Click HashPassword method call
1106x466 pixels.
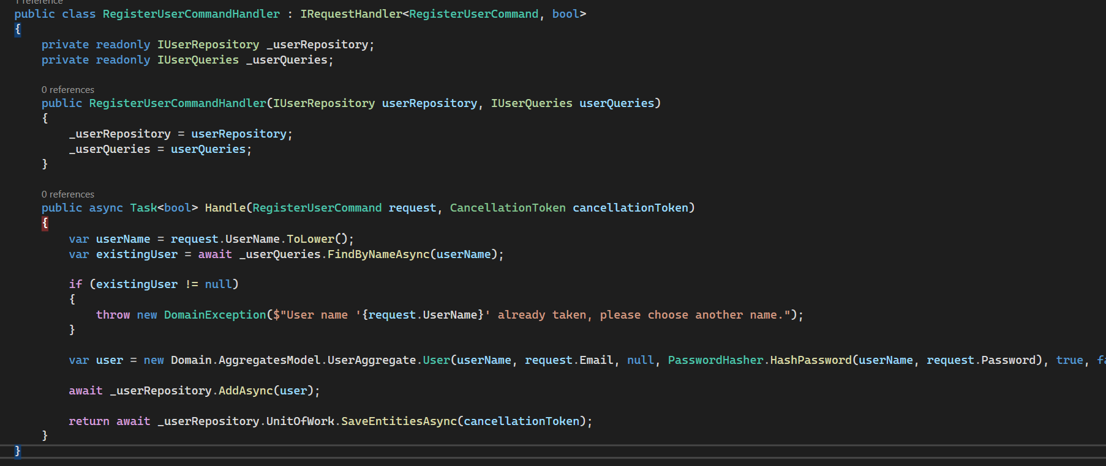811,360
